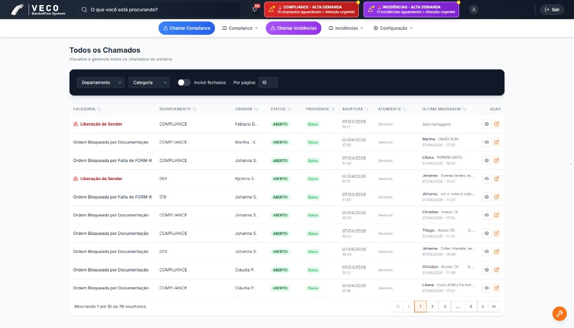The width and height of the screenshot is (574, 328).
Task: Expand the Departamento filter dropdown
Action: 101,82
